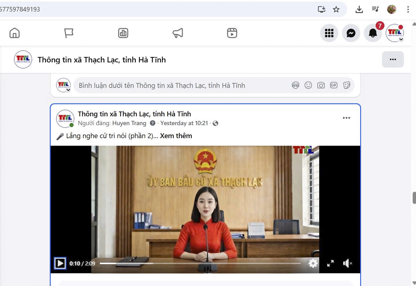Open Messenger chat icon

(351, 33)
